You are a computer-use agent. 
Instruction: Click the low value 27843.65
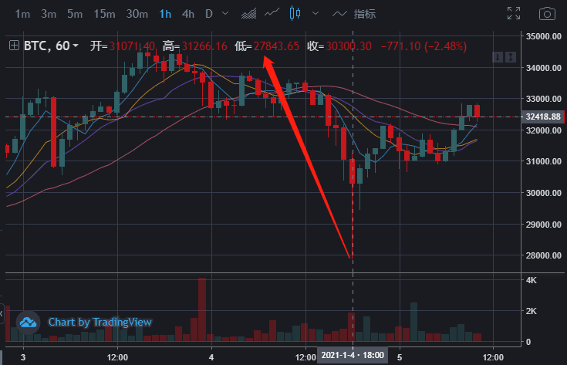click(x=276, y=46)
